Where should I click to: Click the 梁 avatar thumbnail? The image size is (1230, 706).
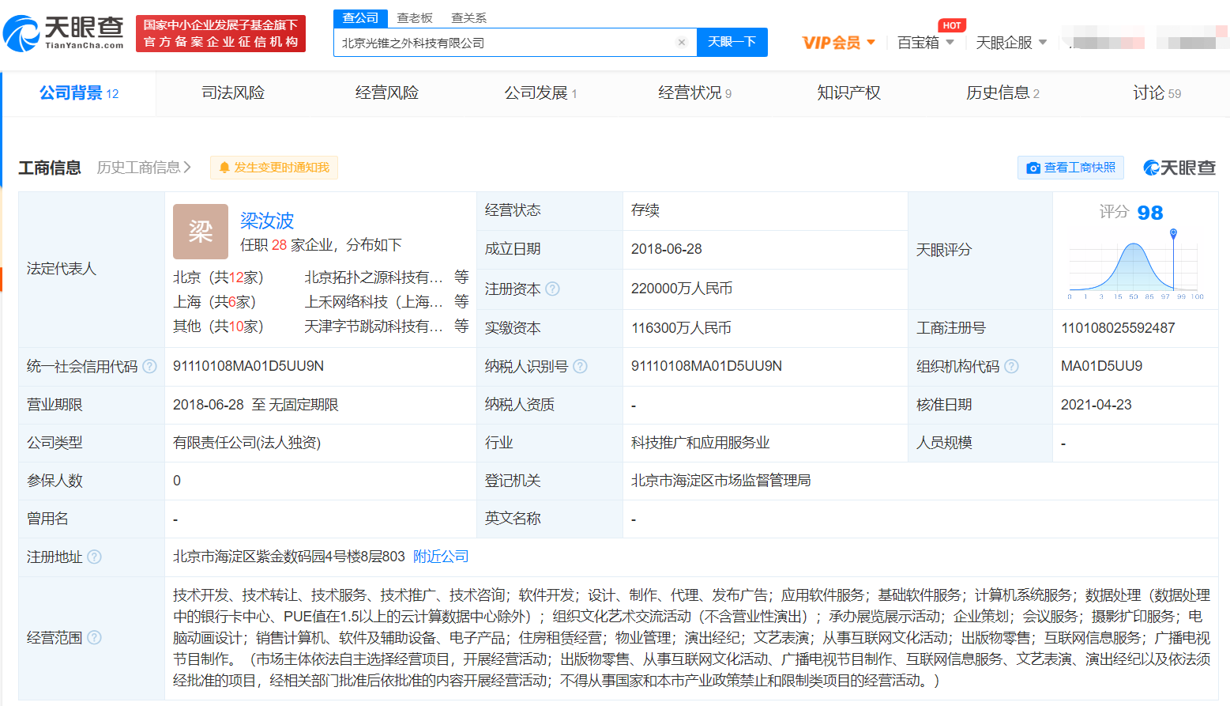pos(201,232)
